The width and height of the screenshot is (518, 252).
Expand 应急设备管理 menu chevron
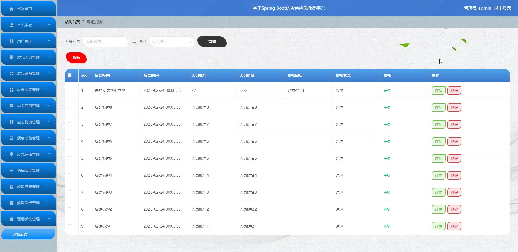click(49, 73)
